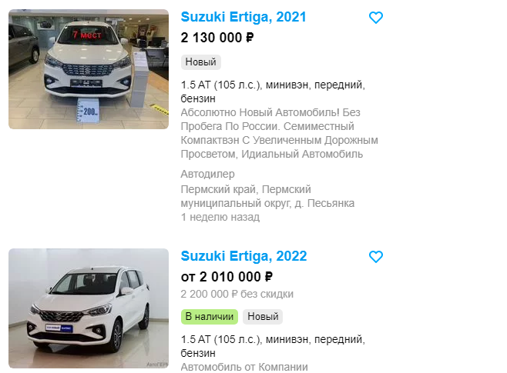Click the Автодилер seller label
Viewport: 507px width, 373px height.
click(207, 174)
